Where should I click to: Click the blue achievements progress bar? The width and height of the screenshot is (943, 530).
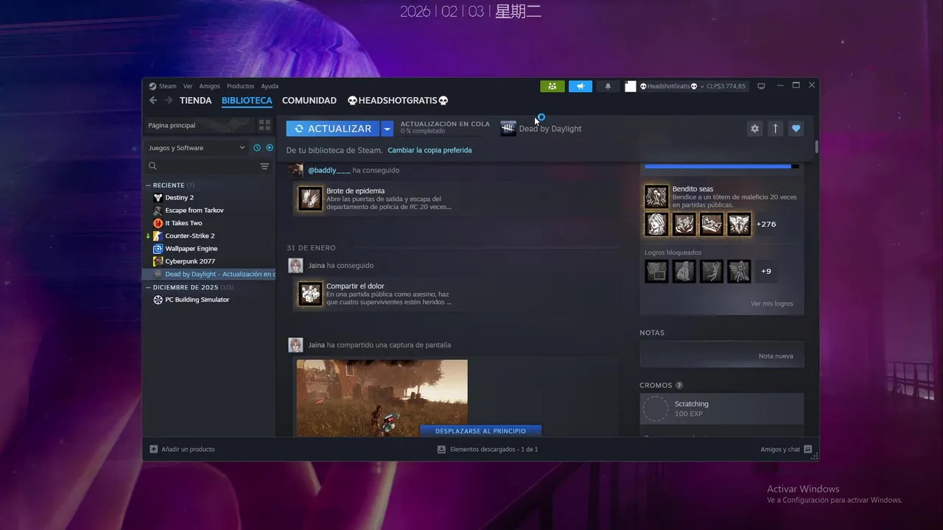tap(721, 166)
